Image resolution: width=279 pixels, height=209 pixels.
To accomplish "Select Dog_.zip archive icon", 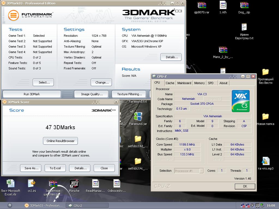I will 244,5.
